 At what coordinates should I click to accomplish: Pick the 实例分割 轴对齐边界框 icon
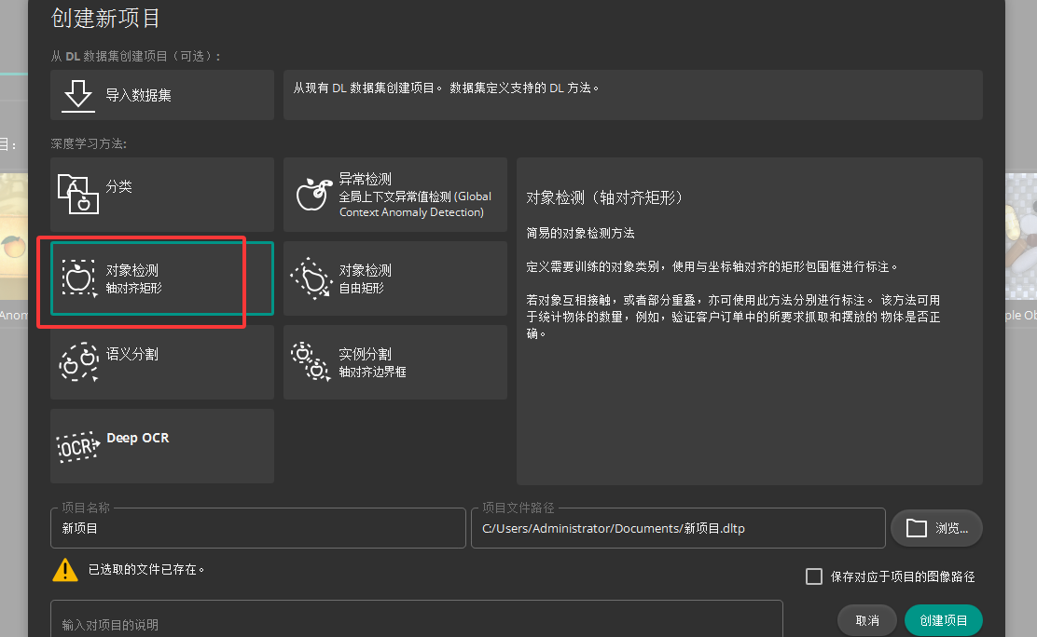311,362
